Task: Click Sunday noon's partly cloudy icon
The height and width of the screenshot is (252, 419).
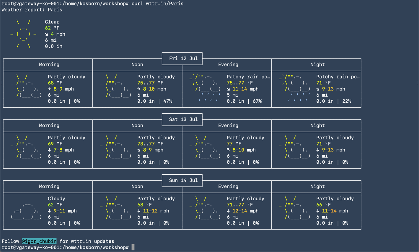Action: point(116,208)
